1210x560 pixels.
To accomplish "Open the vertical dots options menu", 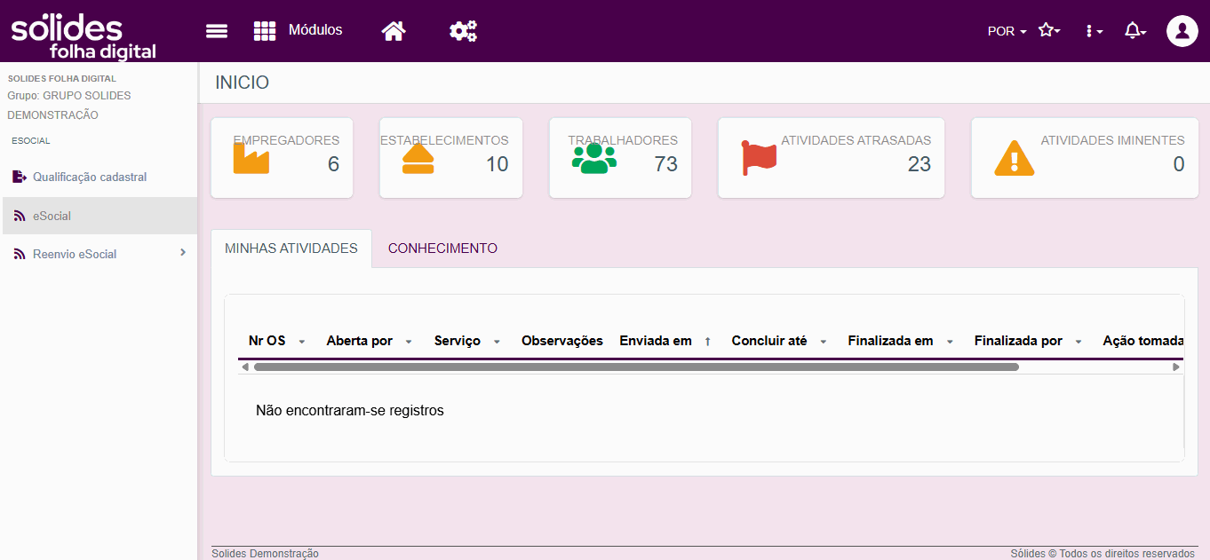I will click(1094, 31).
